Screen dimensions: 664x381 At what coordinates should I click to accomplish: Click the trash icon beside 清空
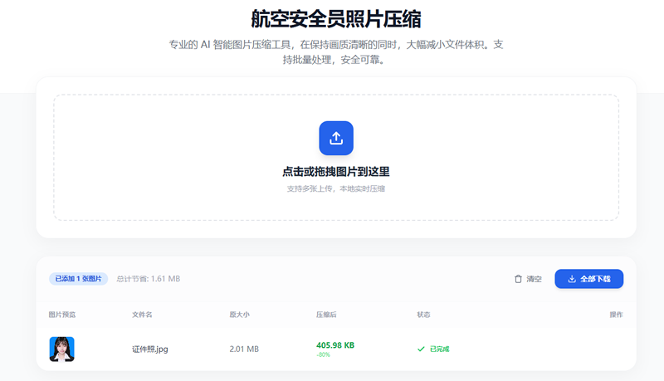pyautogui.click(x=518, y=279)
